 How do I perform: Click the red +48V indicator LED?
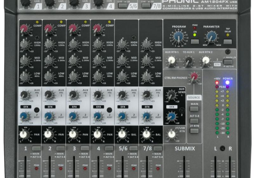217,83
